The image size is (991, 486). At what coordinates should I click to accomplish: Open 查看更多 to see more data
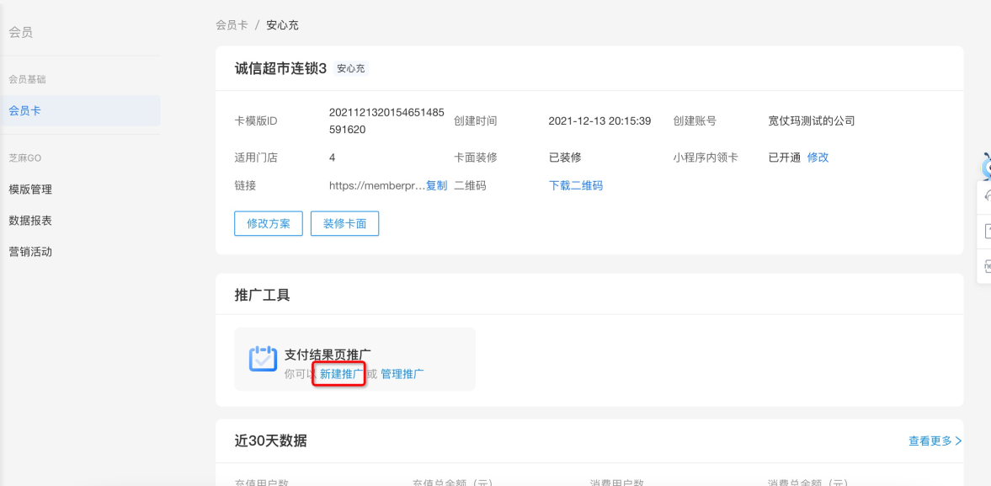[935, 441]
